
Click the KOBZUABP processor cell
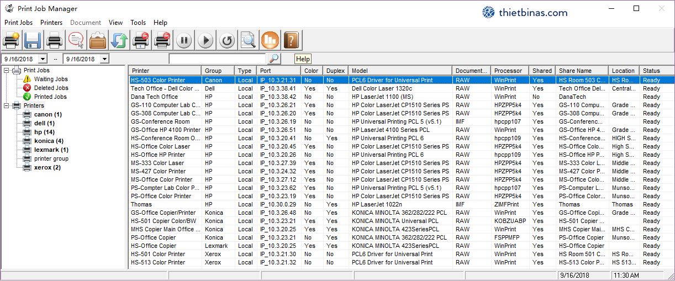coord(510,221)
